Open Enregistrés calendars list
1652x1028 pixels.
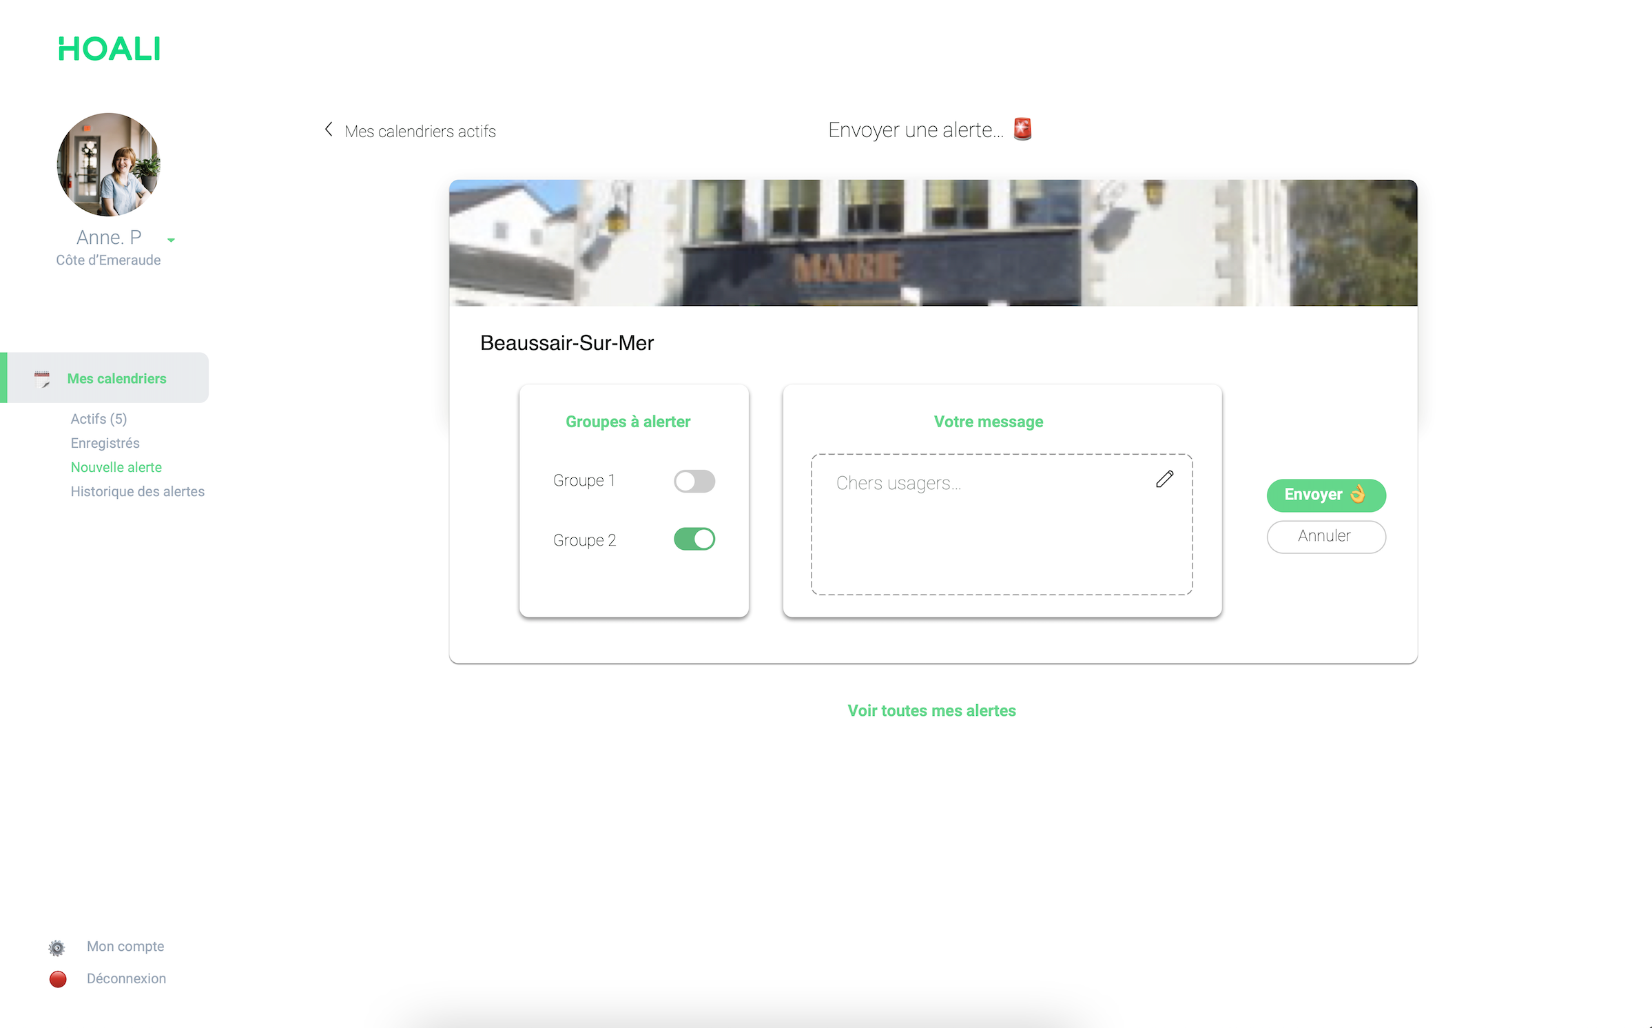point(105,443)
